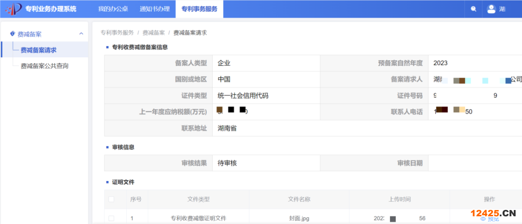Tick the checkbox for row 1
The height and width of the screenshot is (224, 522).
click(x=111, y=218)
